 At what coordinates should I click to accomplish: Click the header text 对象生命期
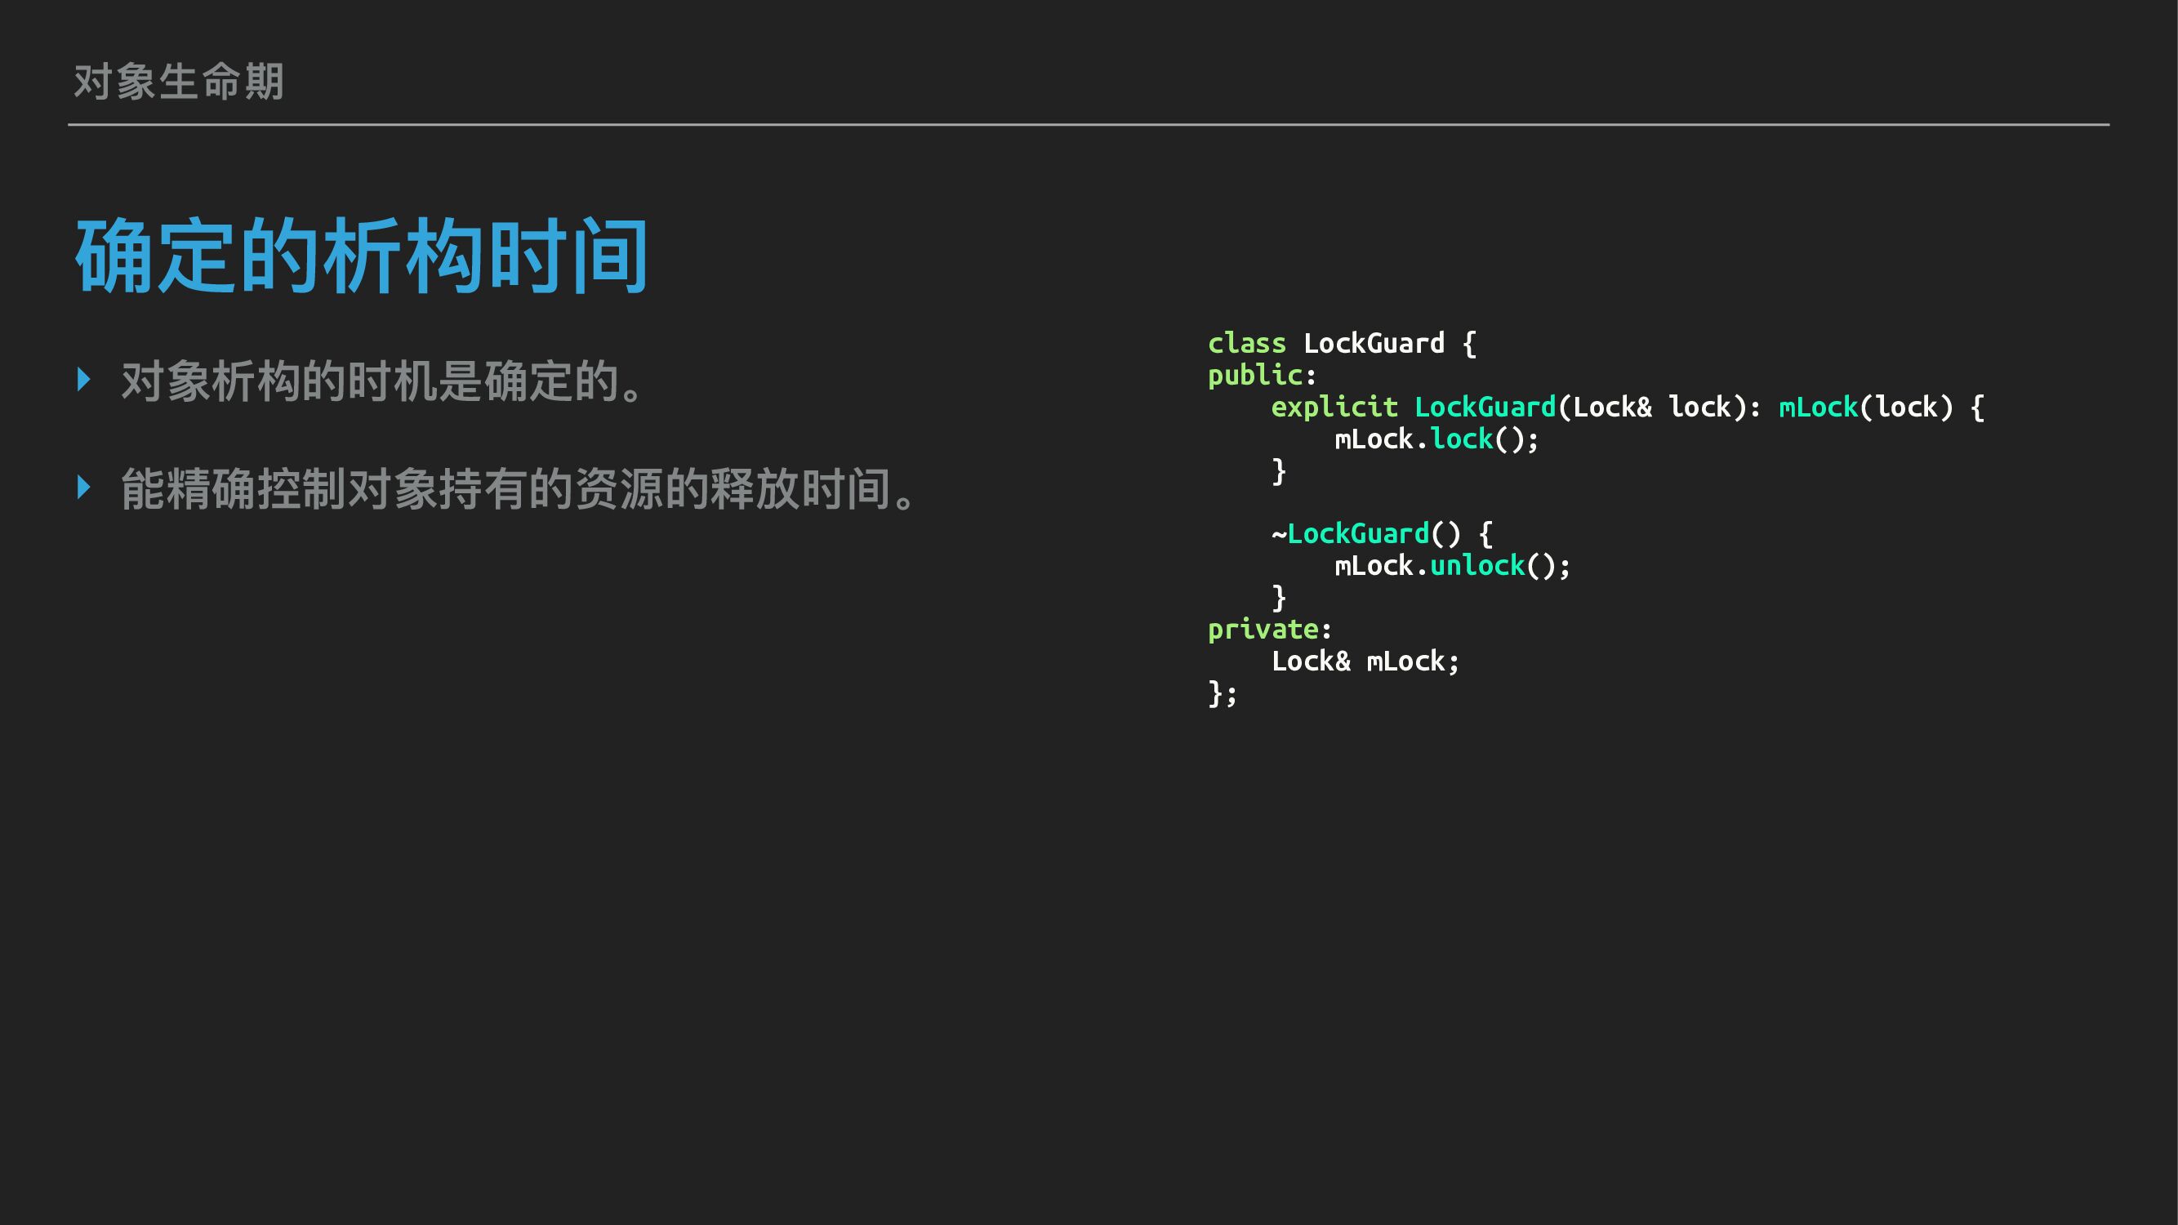[179, 82]
